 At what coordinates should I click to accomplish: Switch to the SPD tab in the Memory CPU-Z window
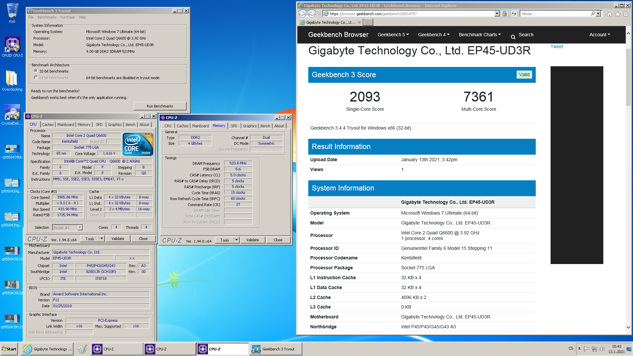pyautogui.click(x=234, y=126)
